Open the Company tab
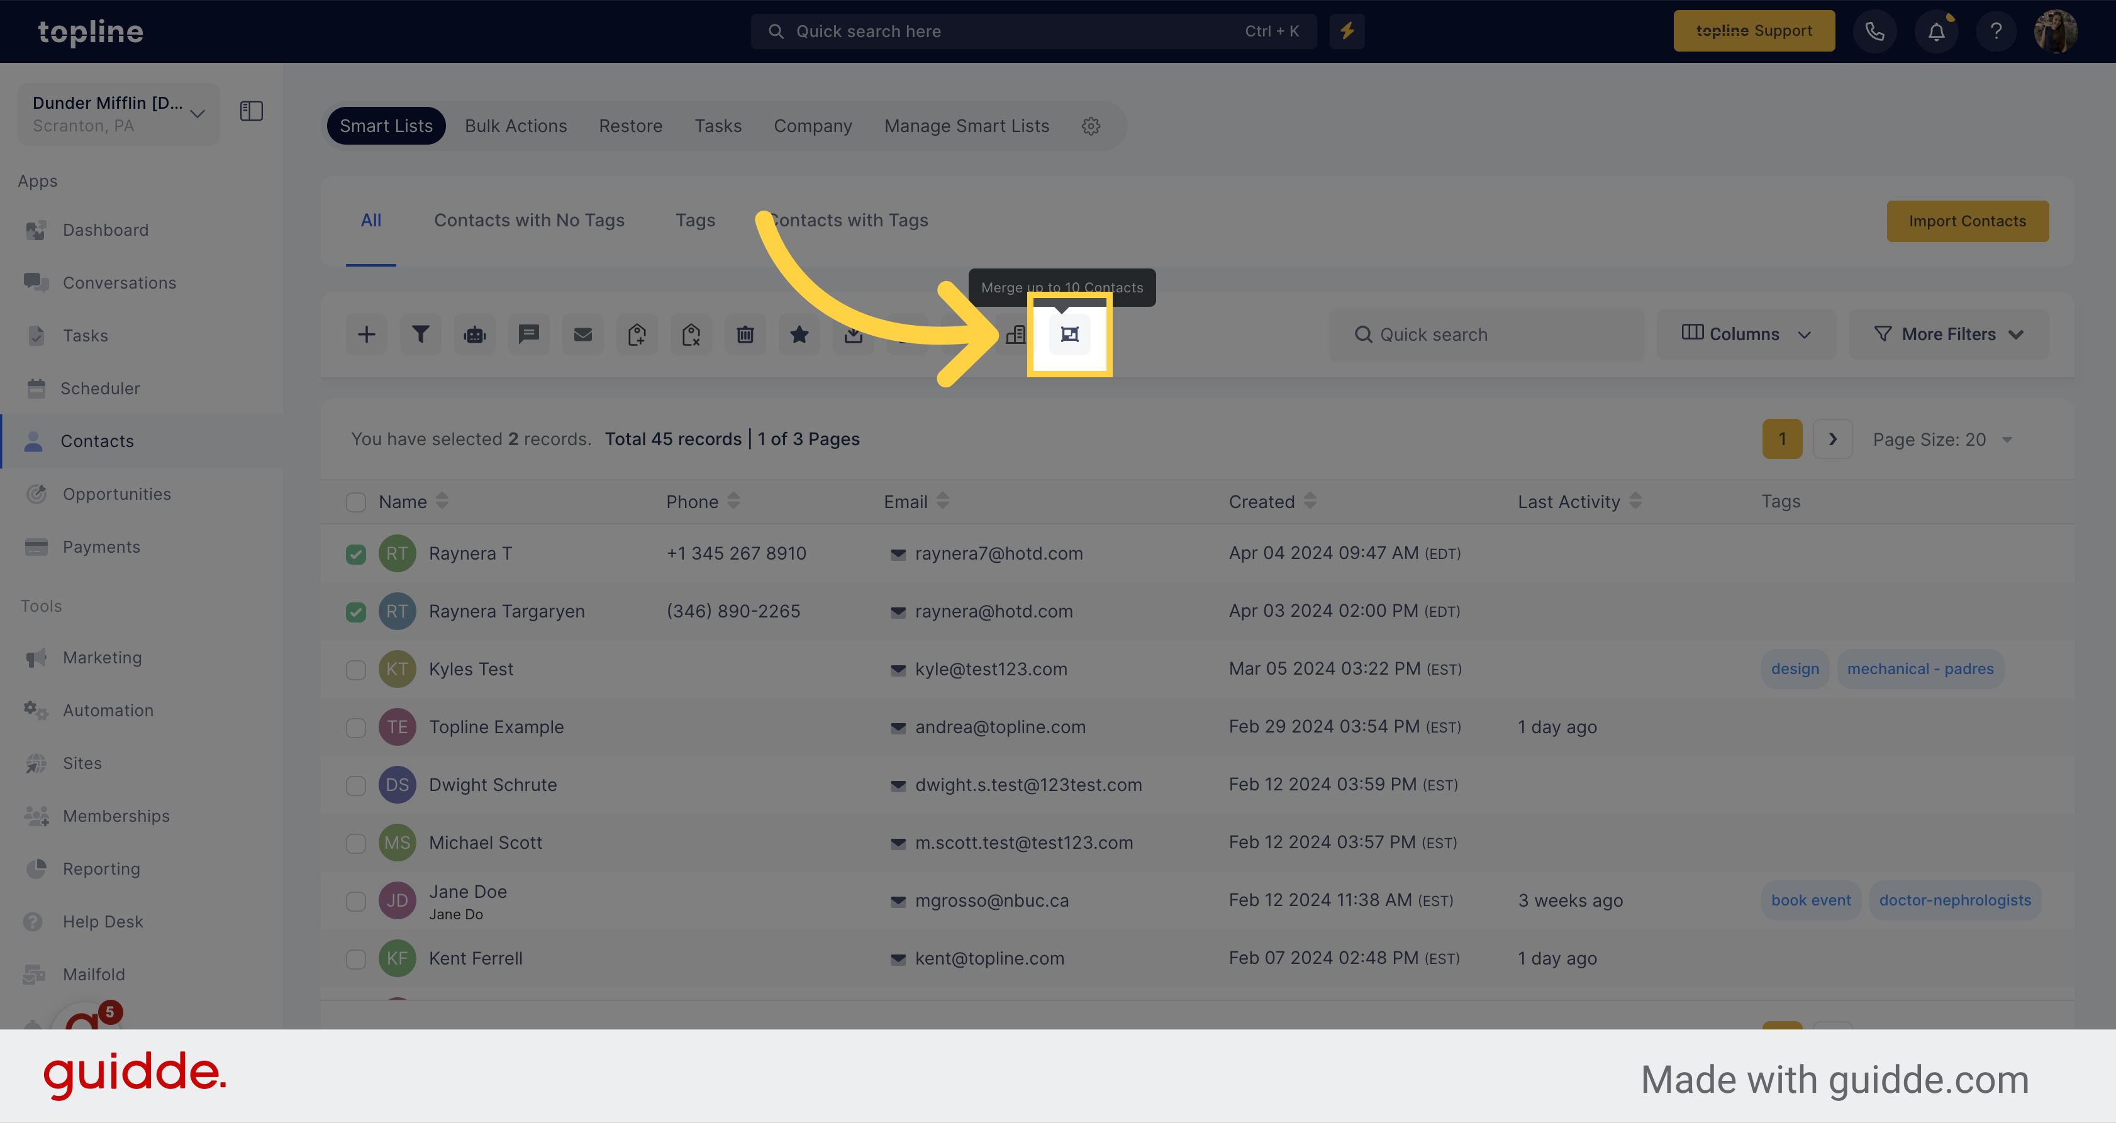Screen dimensions: 2116x1123 click(813, 126)
